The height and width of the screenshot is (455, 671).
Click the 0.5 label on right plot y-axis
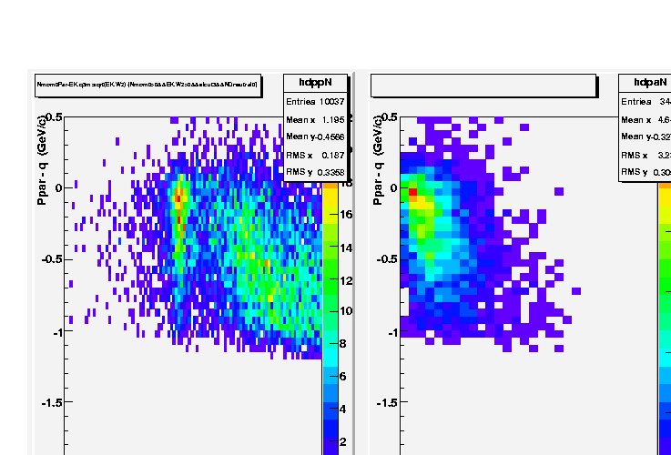(x=390, y=117)
